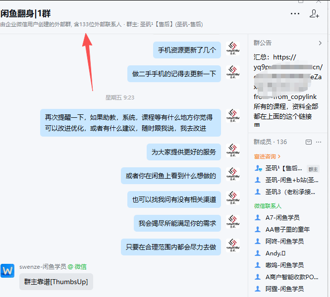Click the add member icon

[314, 14]
